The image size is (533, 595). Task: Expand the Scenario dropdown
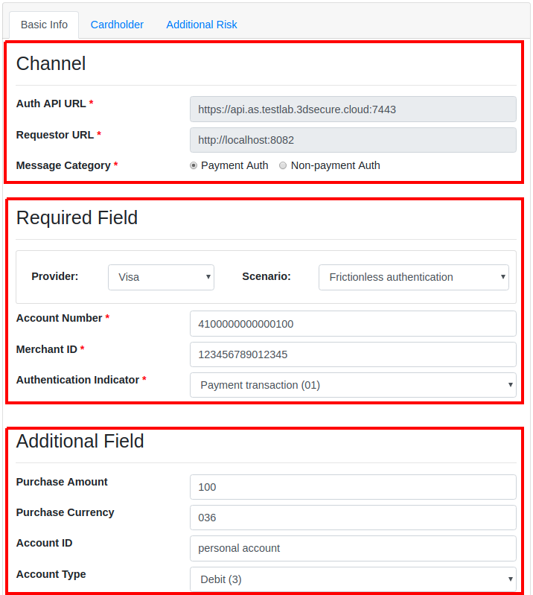click(x=413, y=277)
